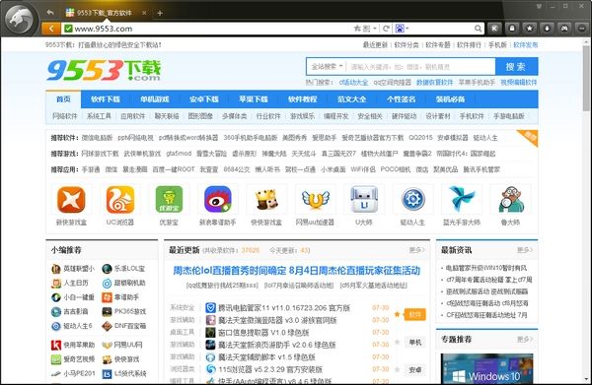The image size is (592, 385).
Task: Open a new tab with plus button
Action: point(160,13)
